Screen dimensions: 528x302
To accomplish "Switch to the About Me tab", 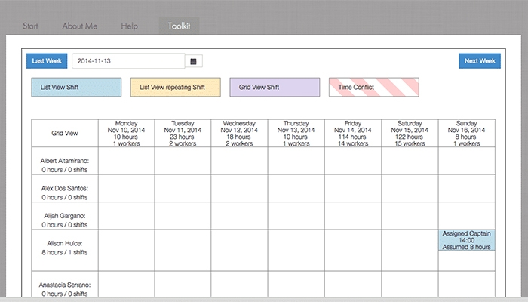I will pyautogui.click(x=80, y=26).
